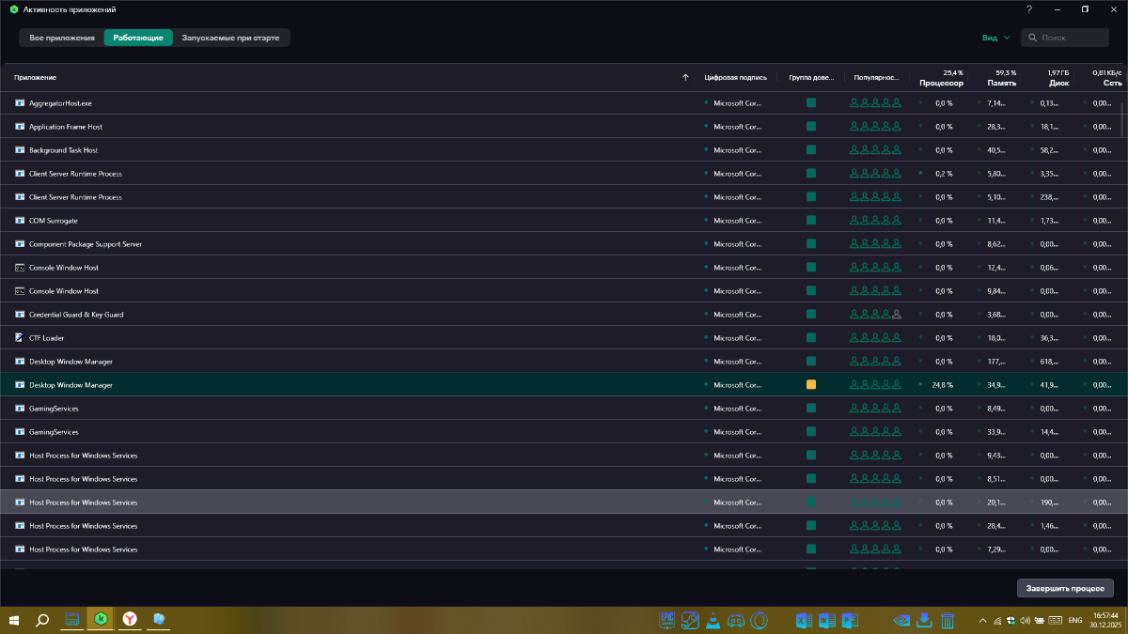Click the volume icon in the system tray
The height and width of the screenshot is (634, 1128).
pos(1024,620)
